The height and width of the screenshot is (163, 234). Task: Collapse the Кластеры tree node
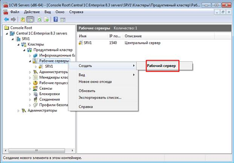click(x=19, y=45)
